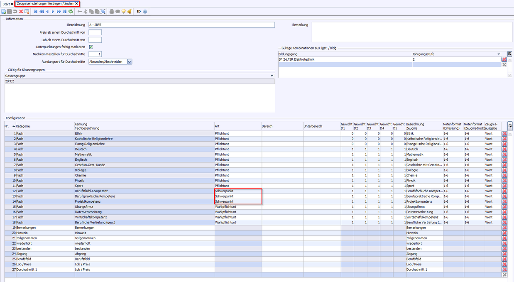Viewport: 514px width, 282px height.
Task: Click the Bezeichnung text field
Action: coord(181,25)
